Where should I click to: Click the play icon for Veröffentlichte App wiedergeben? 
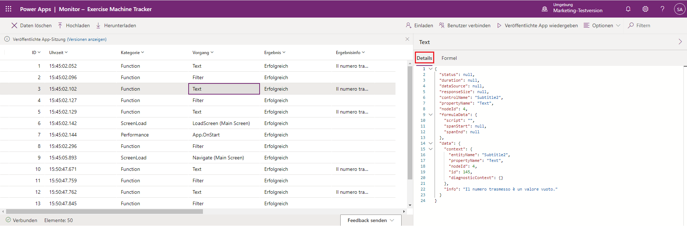(x=499, y=25)
